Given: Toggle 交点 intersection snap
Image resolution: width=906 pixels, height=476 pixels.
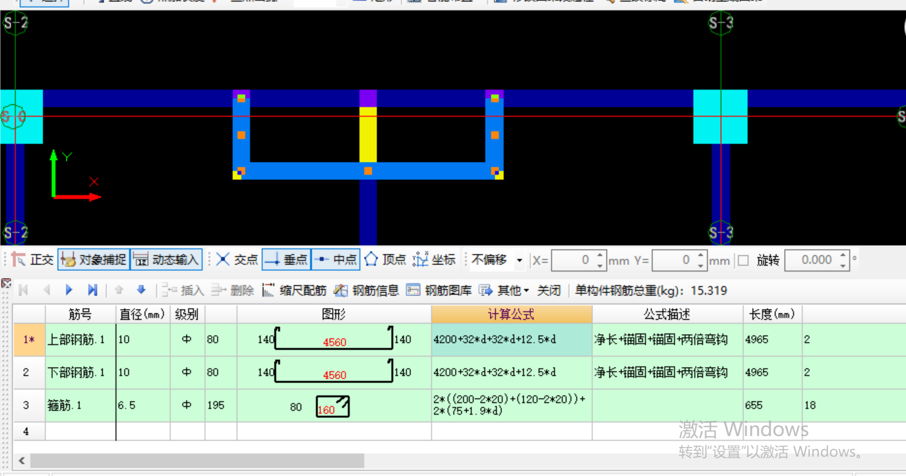Looking at the screenshot, I should coord(237,260).
